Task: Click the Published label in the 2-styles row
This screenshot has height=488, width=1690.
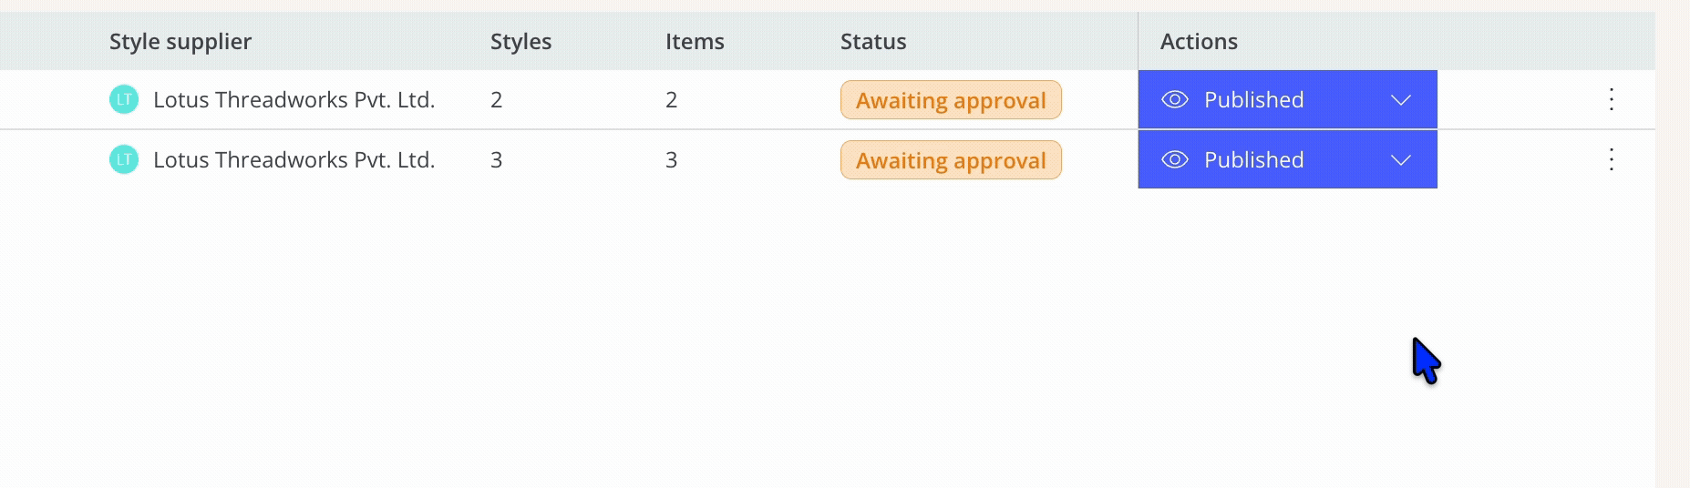Action: pyautogui.click(x=1253, y=99)
